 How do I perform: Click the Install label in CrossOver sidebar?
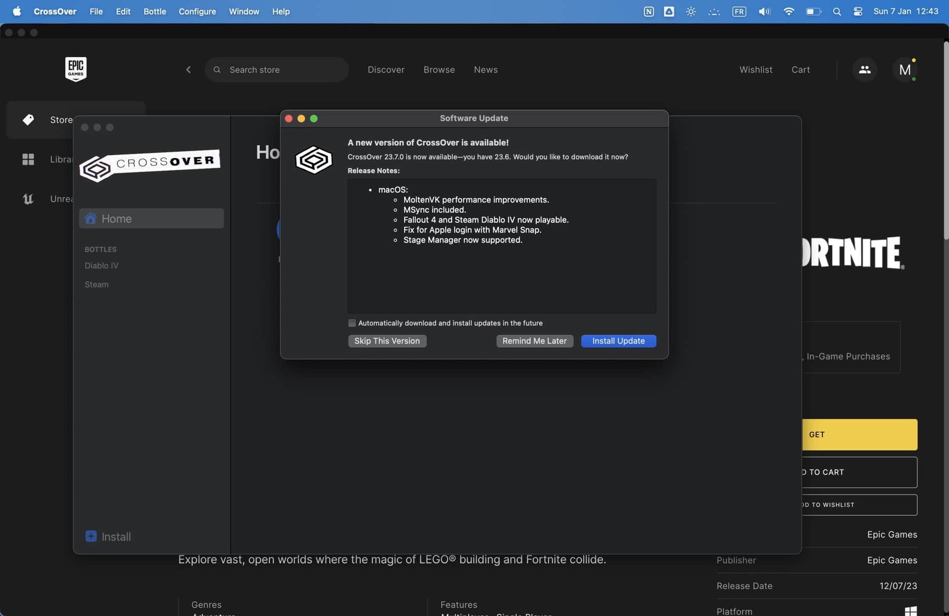click(x=116, y=536)
